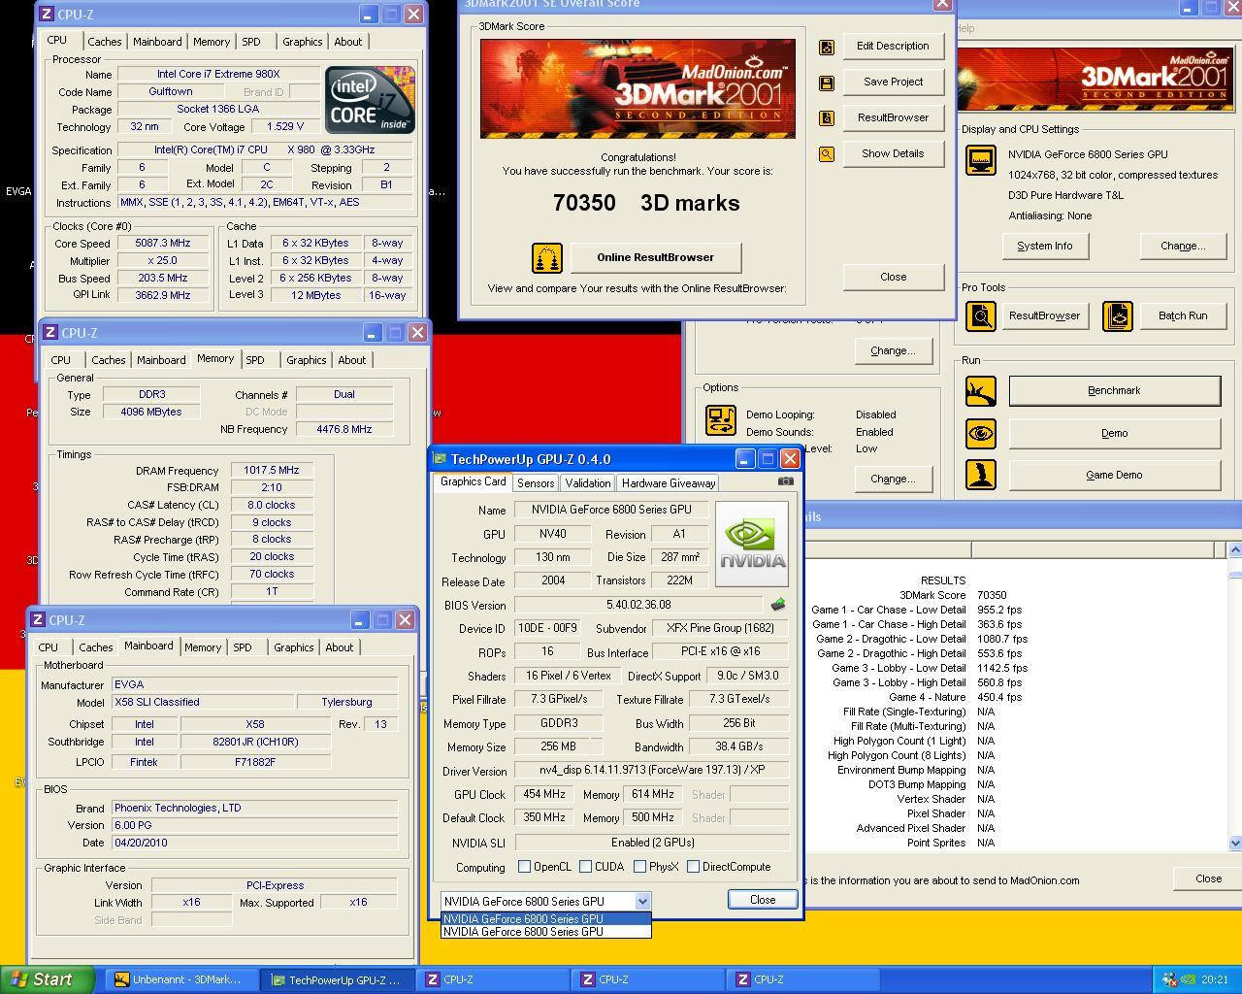Open Graphics tab in Mainboard CPU-Z window
The height and width of the screenshot is (994, 1242).
point(293,647)
